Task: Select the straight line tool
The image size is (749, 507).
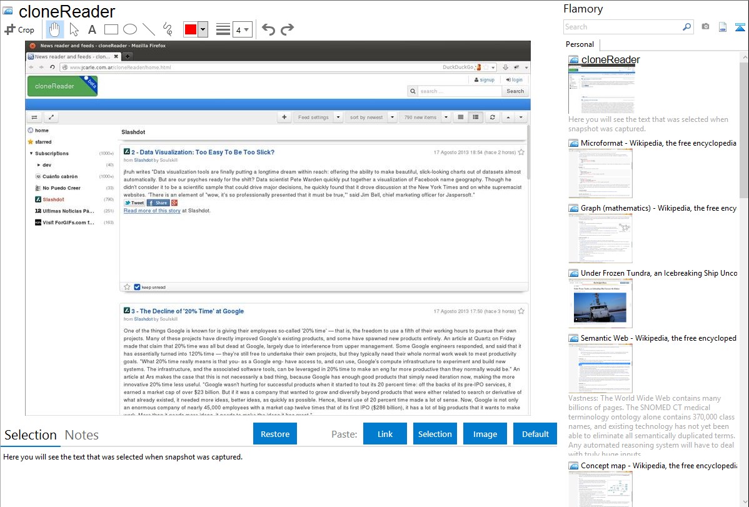Action: tap(149, 29)
